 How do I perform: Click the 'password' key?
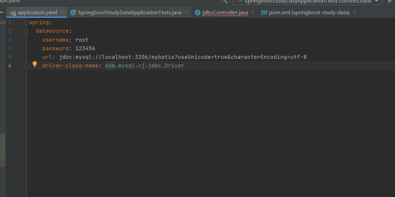coord(56,48)
